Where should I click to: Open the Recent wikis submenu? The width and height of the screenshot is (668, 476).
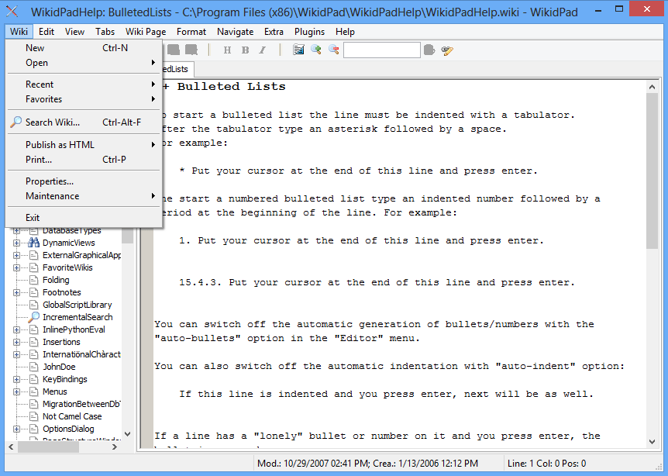84,85
